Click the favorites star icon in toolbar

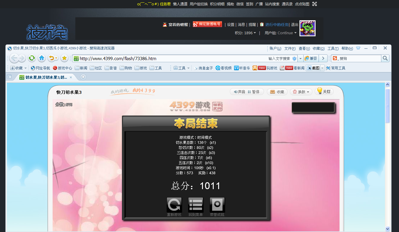(x=64, y=58)
